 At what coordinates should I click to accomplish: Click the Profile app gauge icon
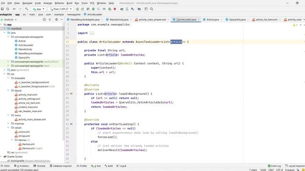(104, 9)
